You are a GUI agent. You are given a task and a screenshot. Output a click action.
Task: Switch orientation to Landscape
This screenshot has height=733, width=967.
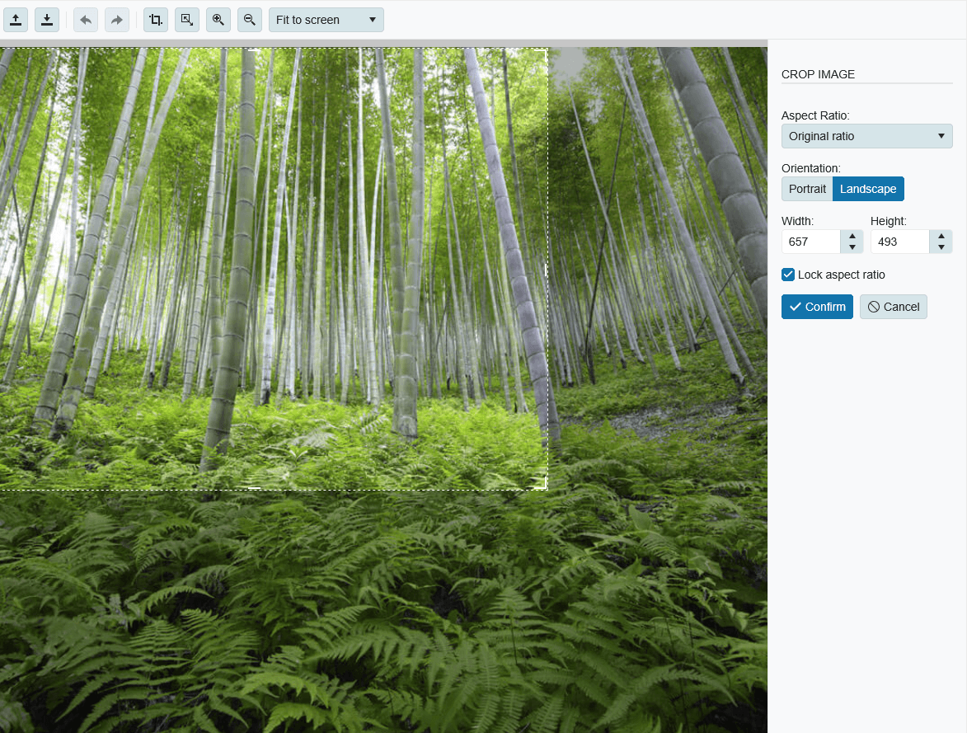click(x=868, y=189)
